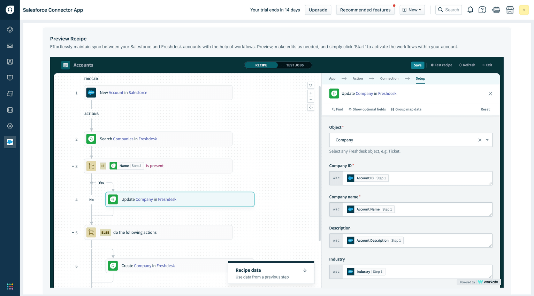Click Refresh in recipe header

467,65
